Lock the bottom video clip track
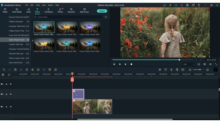Screen dimensions: 220x123 [x=7, y=107]
